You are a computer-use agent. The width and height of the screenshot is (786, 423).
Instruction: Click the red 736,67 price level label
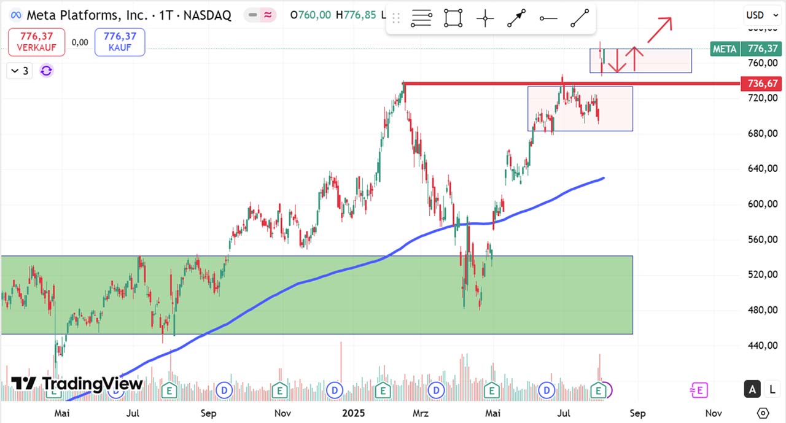coord(763,83)
